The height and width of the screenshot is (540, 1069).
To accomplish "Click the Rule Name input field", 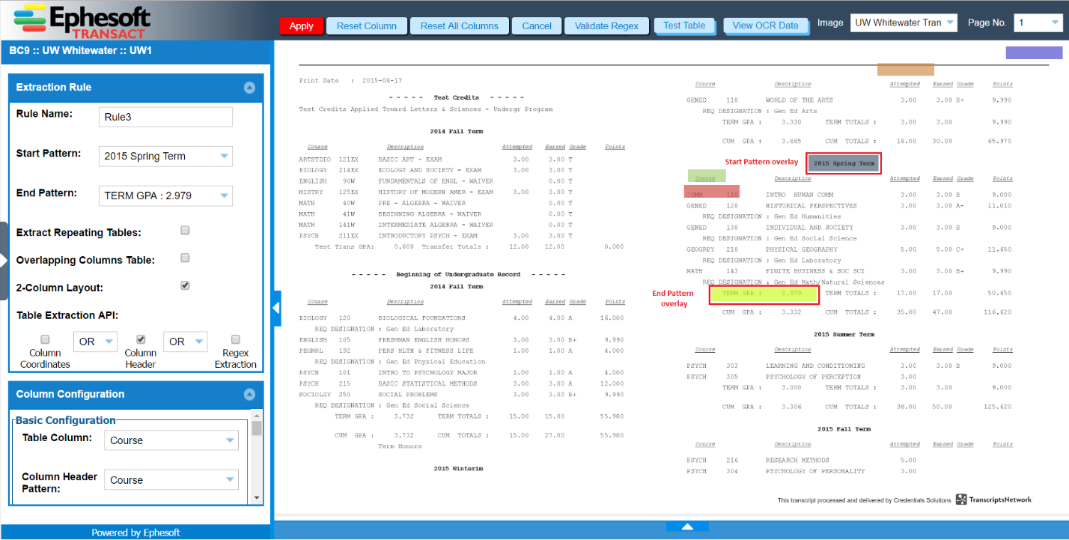I will pyautogui.click(x=165, y=117).
